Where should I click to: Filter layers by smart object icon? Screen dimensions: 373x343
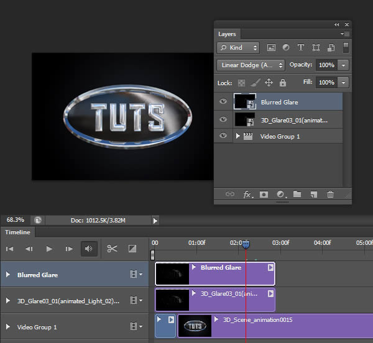point(331,48)
